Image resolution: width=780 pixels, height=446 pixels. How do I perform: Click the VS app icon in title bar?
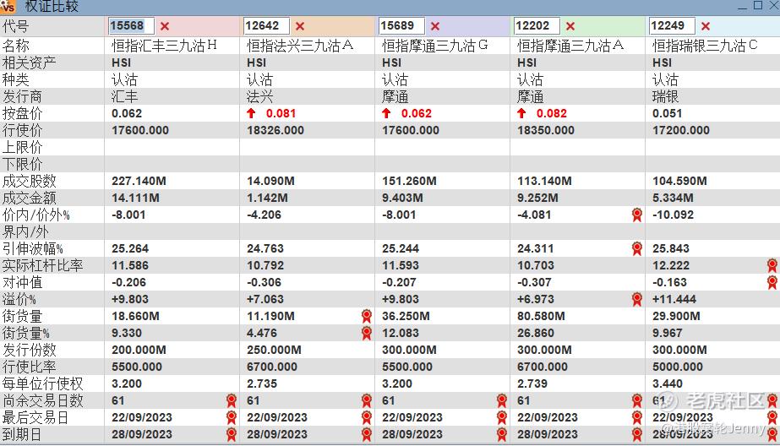pyautogui.click(x=8, y=7)
